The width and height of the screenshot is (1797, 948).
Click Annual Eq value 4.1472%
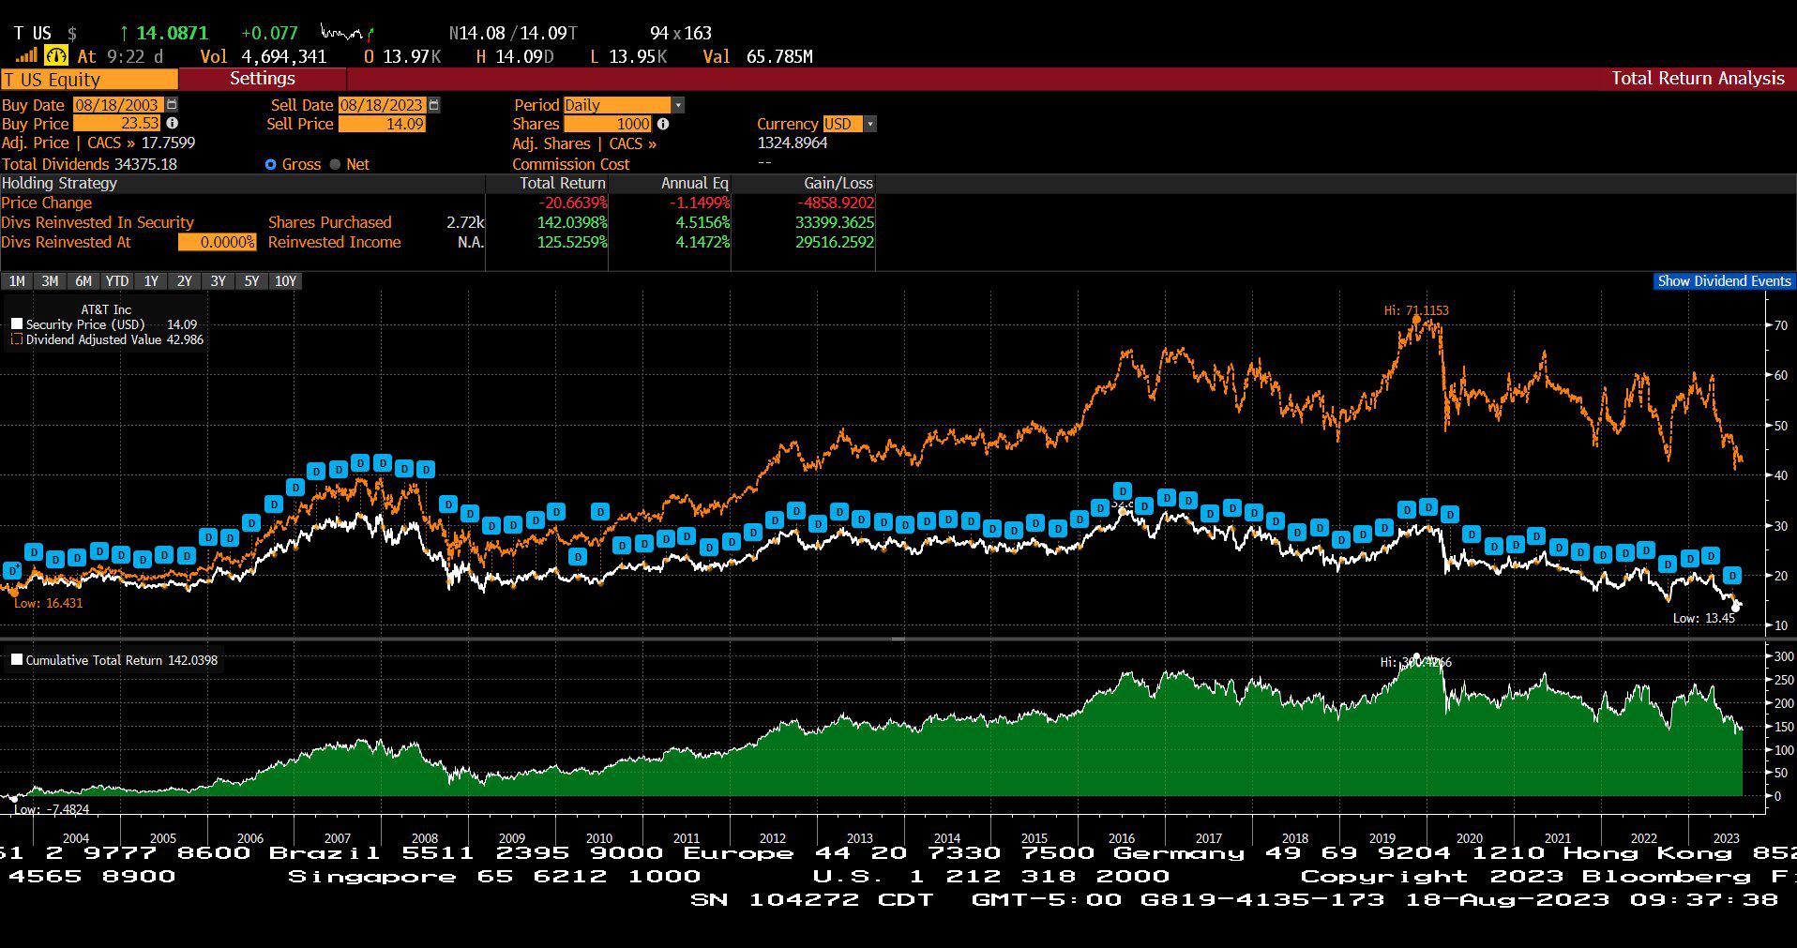coord(702,242)
